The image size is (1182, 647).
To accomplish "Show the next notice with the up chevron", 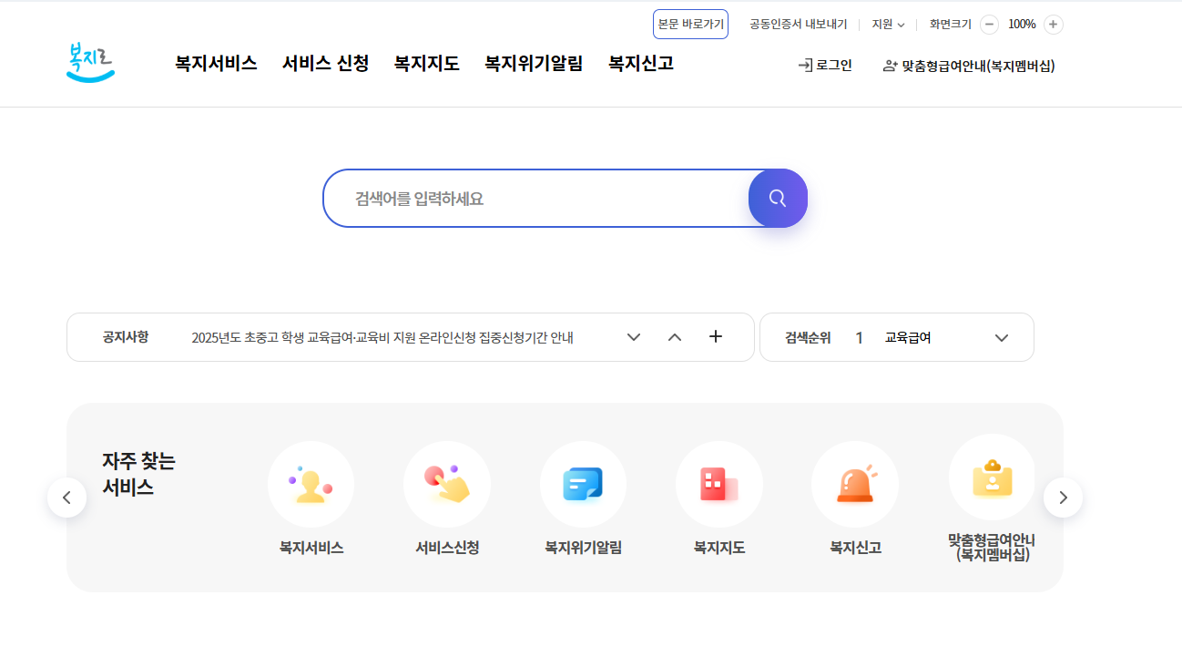I will pos(674,336).
